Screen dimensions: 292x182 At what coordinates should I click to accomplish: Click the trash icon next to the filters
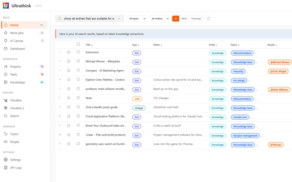[x=209, y=19]
